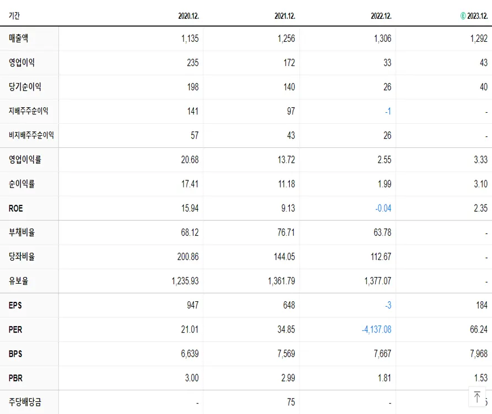Click the 매출액 row label

pyautogui.click(x=19, y=38)
